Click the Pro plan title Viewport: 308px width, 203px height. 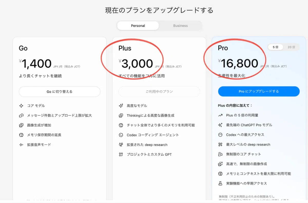pos(223,48)
